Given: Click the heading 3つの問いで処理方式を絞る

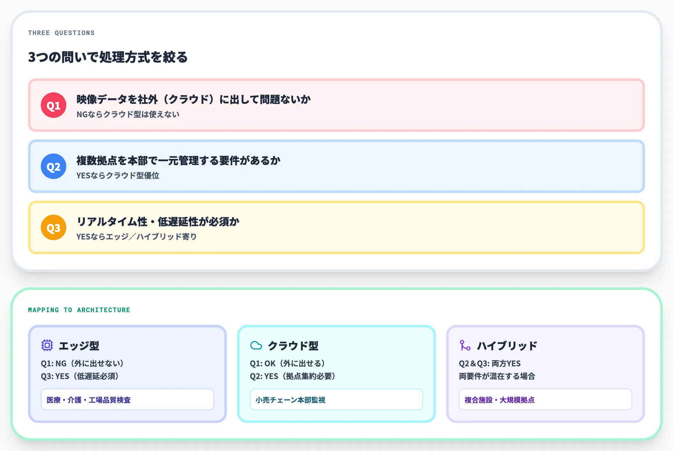Looking at the screenshot, I should point(108,57).
